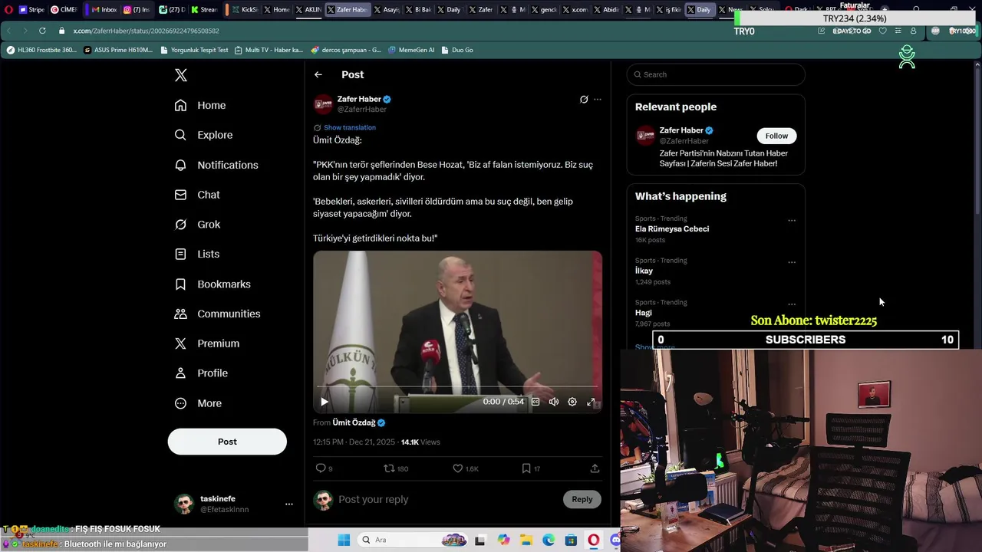The image size is (982, 552).
Task: Open taskinefe account switcher three-dots menu
Action: (x=288, y=504)
